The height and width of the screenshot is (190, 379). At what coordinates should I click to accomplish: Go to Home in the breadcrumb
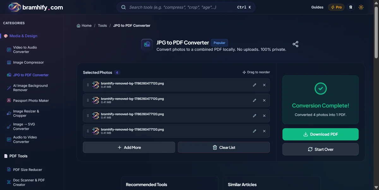[84, 26]
